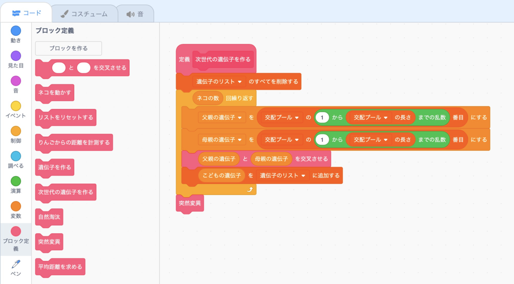Screen dimensions: 514x284
Task: Select the orange 変数 category circle
Action: click(x=16, y=206)
